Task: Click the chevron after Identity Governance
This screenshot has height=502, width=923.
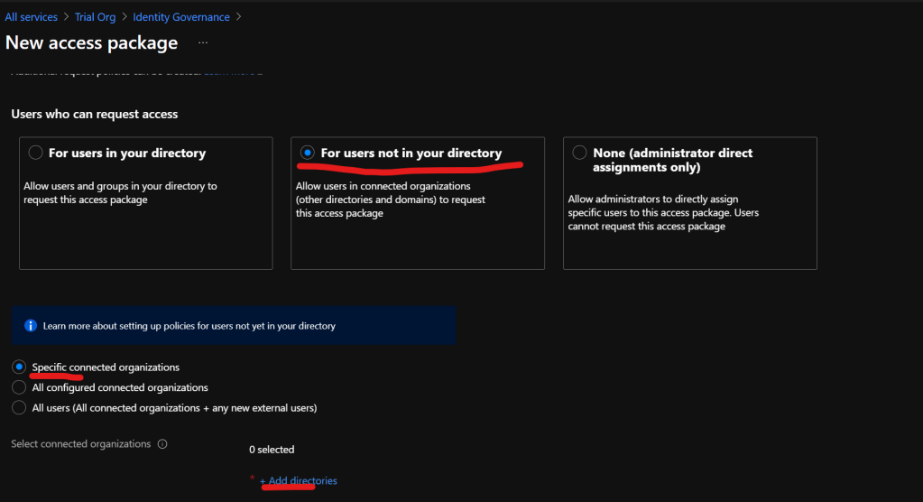Action: (x=238, y=17)
